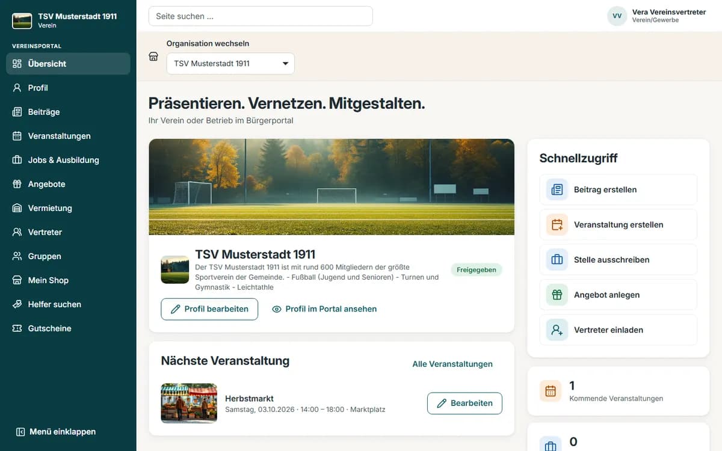Viewport: 722px width, 451px height.
Task: Open Mein Shop in the sidebar
Action: tap(68, 280)
